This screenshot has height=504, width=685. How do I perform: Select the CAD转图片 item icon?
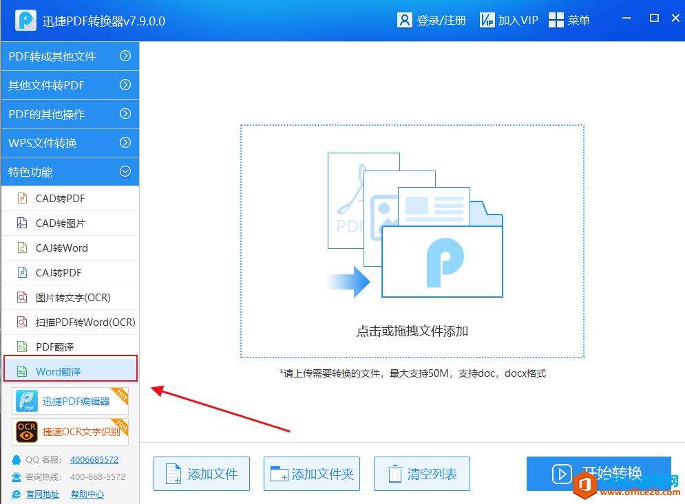22,223
